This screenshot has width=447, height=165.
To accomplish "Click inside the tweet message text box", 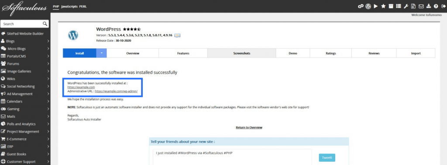I will (x=232, y=157).
